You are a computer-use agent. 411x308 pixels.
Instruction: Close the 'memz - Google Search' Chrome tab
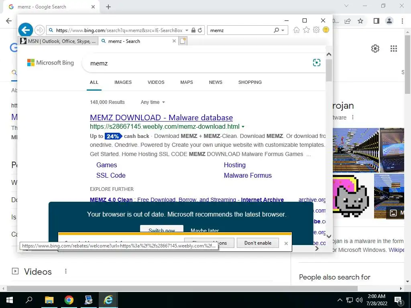93,7
